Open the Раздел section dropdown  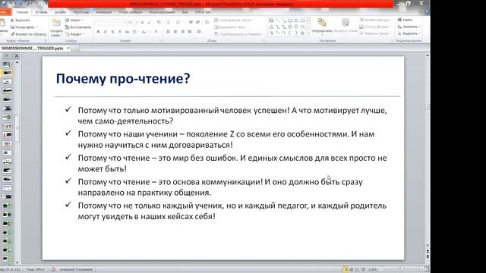coord(75,34)
